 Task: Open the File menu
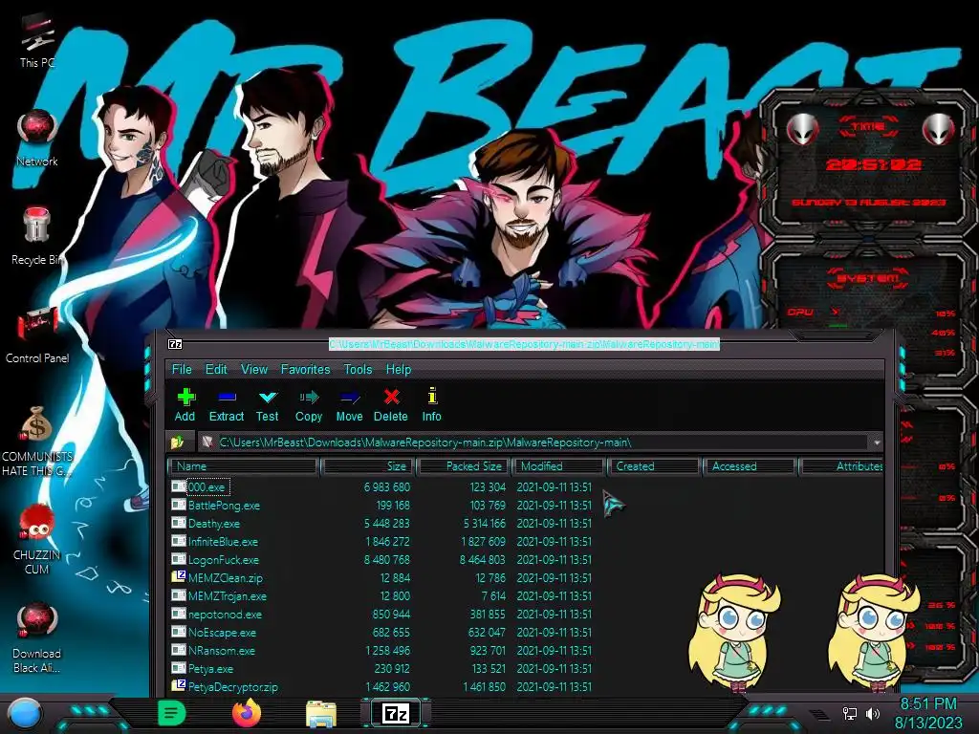click(182, 370)
